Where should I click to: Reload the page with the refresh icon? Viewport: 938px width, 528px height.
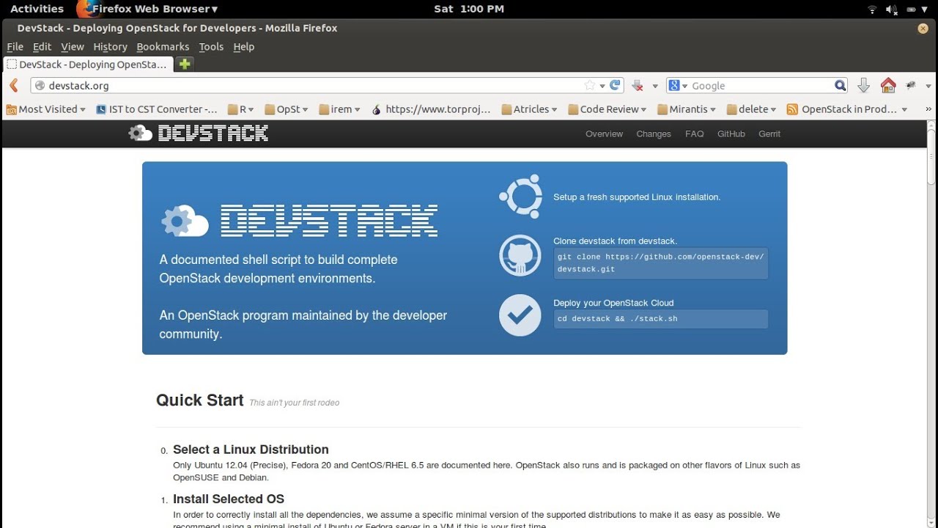click(616, 85)
